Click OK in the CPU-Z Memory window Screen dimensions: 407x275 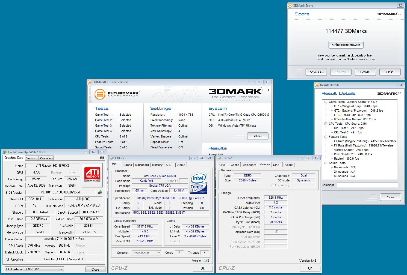click(310, 268)
